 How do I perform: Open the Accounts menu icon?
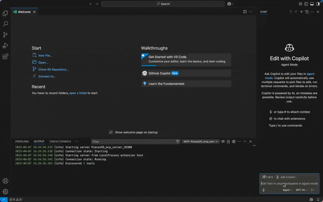(x=5, y=181)
